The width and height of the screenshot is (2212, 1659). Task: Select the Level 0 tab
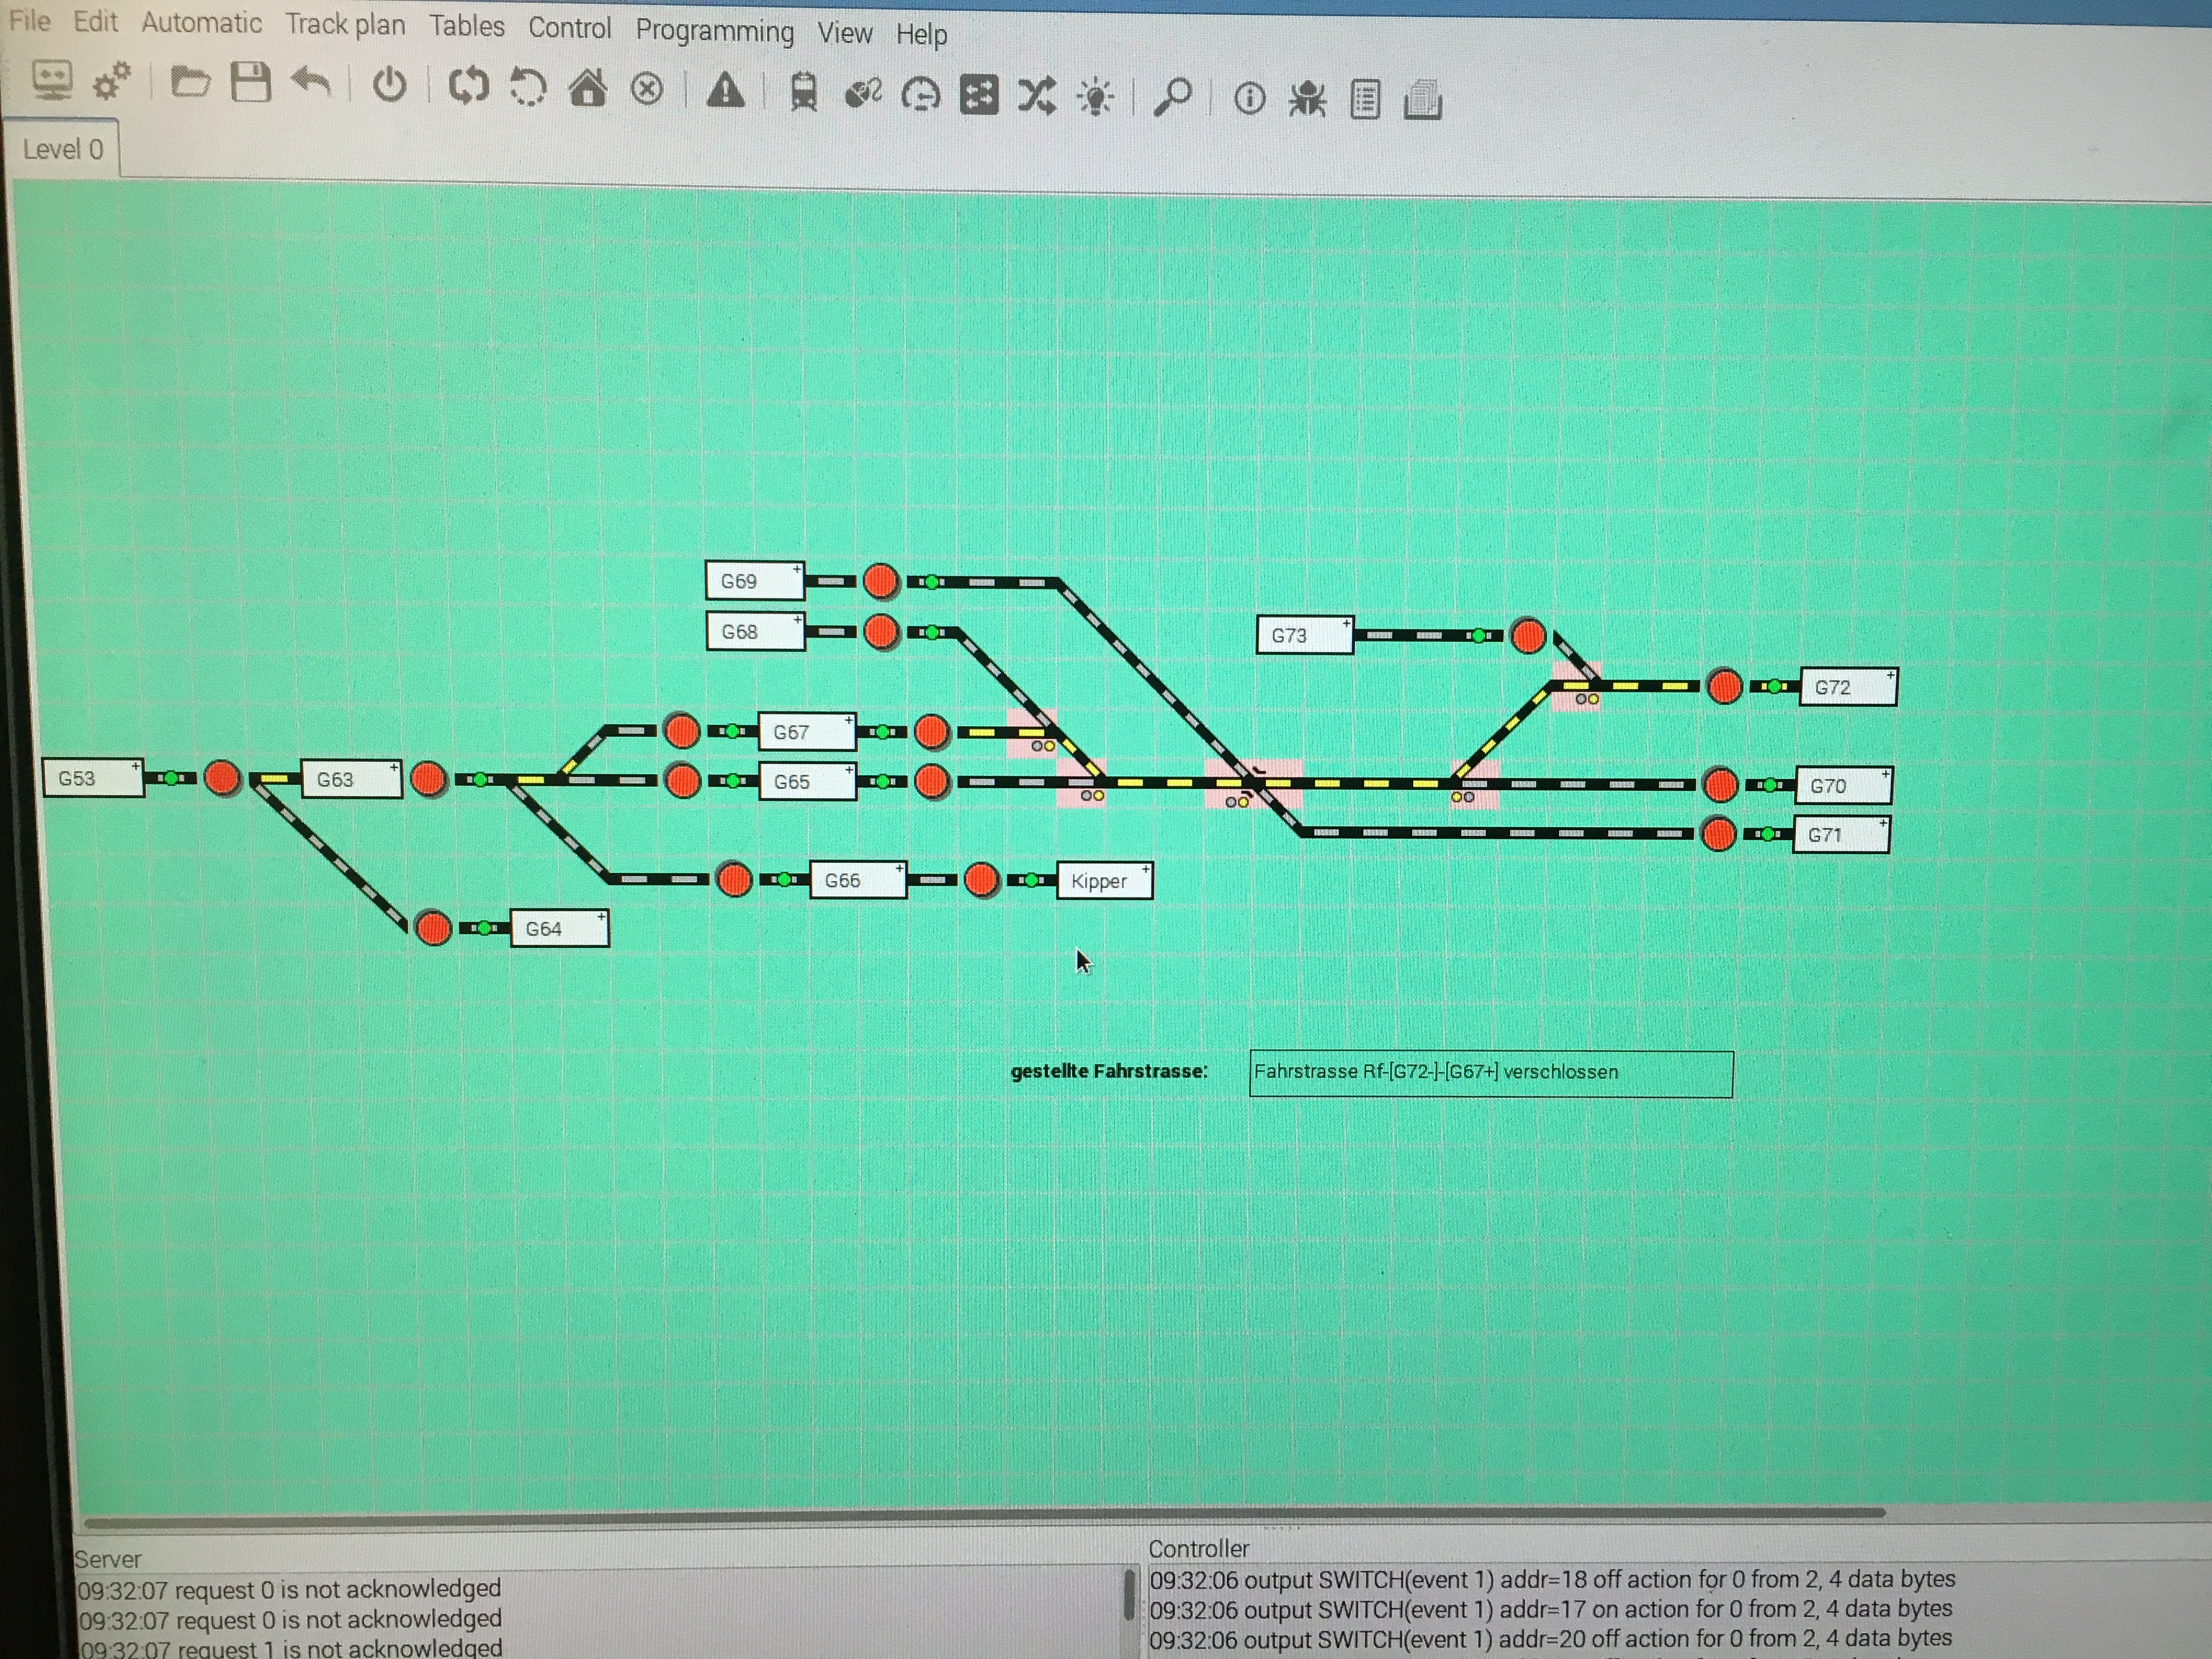62,149
